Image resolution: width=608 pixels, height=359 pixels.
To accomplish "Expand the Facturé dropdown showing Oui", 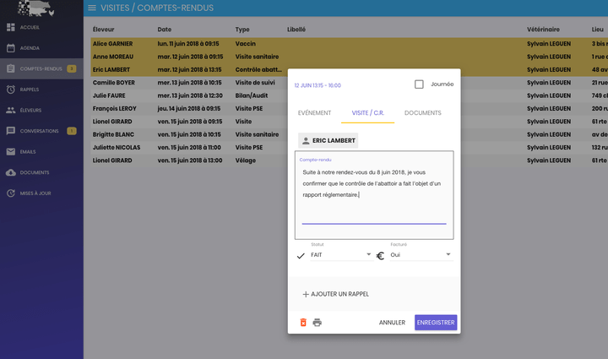I will coord(420,254).
